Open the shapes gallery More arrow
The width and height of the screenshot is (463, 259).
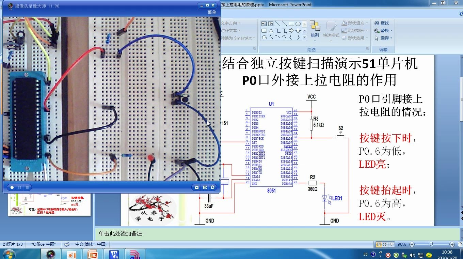(304, 37)
